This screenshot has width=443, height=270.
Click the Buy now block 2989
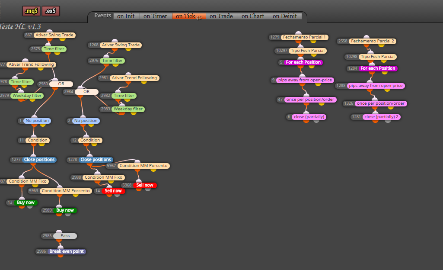(x=65, y=210)
